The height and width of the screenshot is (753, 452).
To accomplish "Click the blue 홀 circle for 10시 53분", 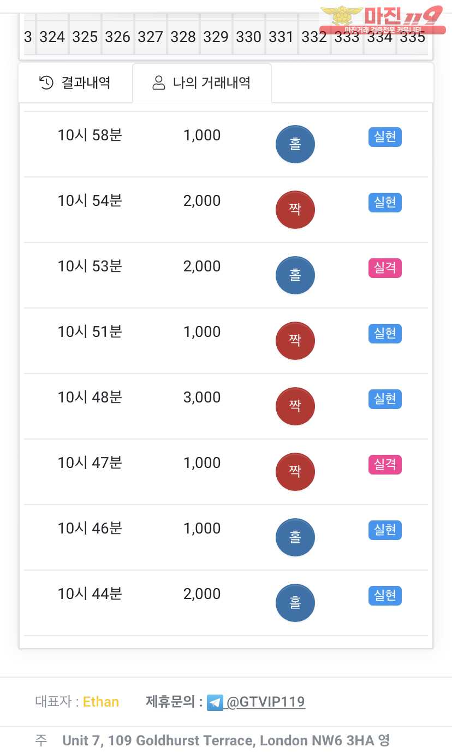I will pyautogui.click(x=295, y=275).
